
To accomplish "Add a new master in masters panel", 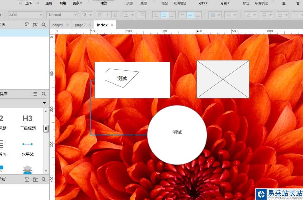I will (x=27, y=179).
